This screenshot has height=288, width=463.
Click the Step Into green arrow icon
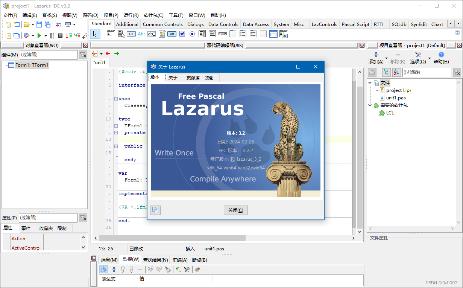pos(77,36)
